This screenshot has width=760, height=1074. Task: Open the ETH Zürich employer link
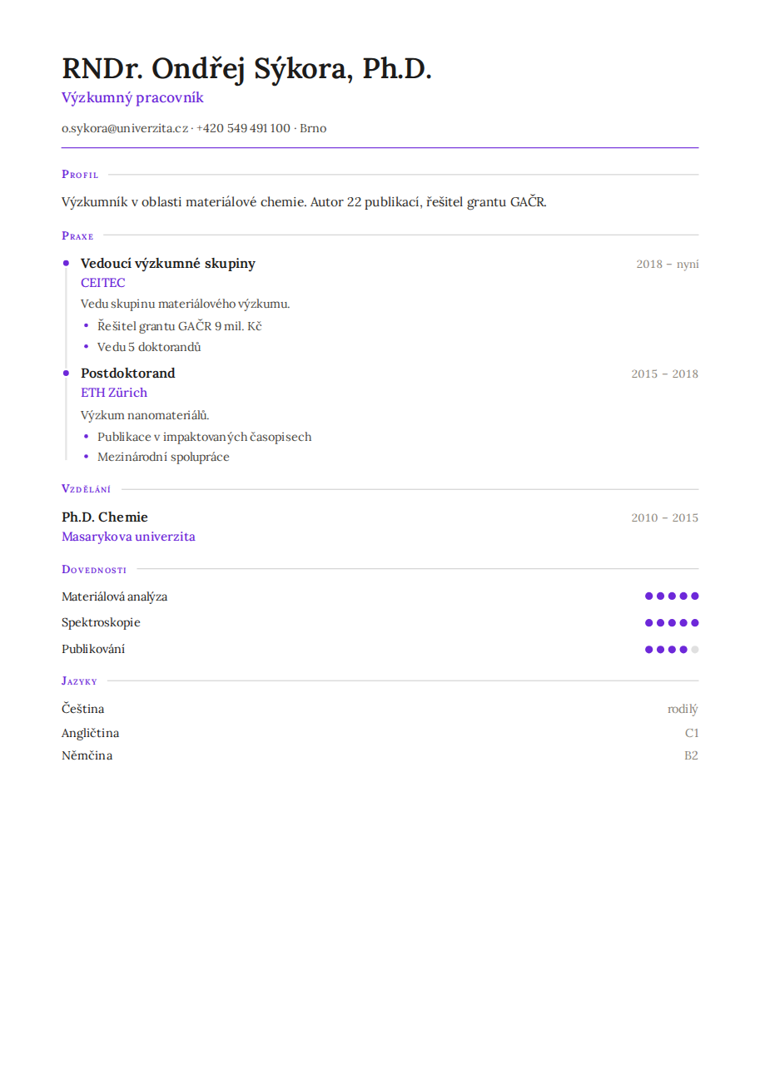coord(114,393)
